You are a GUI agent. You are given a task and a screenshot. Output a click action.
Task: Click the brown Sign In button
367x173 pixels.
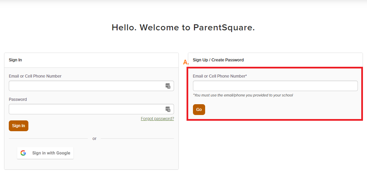pos(19,126)
